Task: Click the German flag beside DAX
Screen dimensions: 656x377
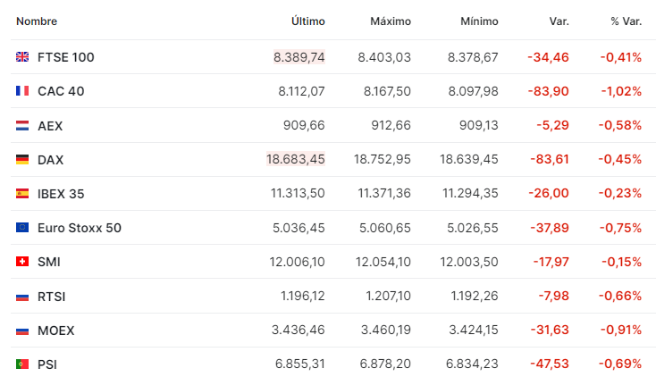Action: click(22, 159)
